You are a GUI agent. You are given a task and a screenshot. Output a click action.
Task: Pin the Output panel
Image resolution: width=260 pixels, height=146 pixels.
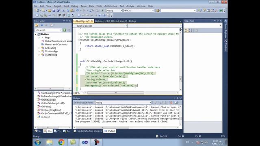[178, 98]
